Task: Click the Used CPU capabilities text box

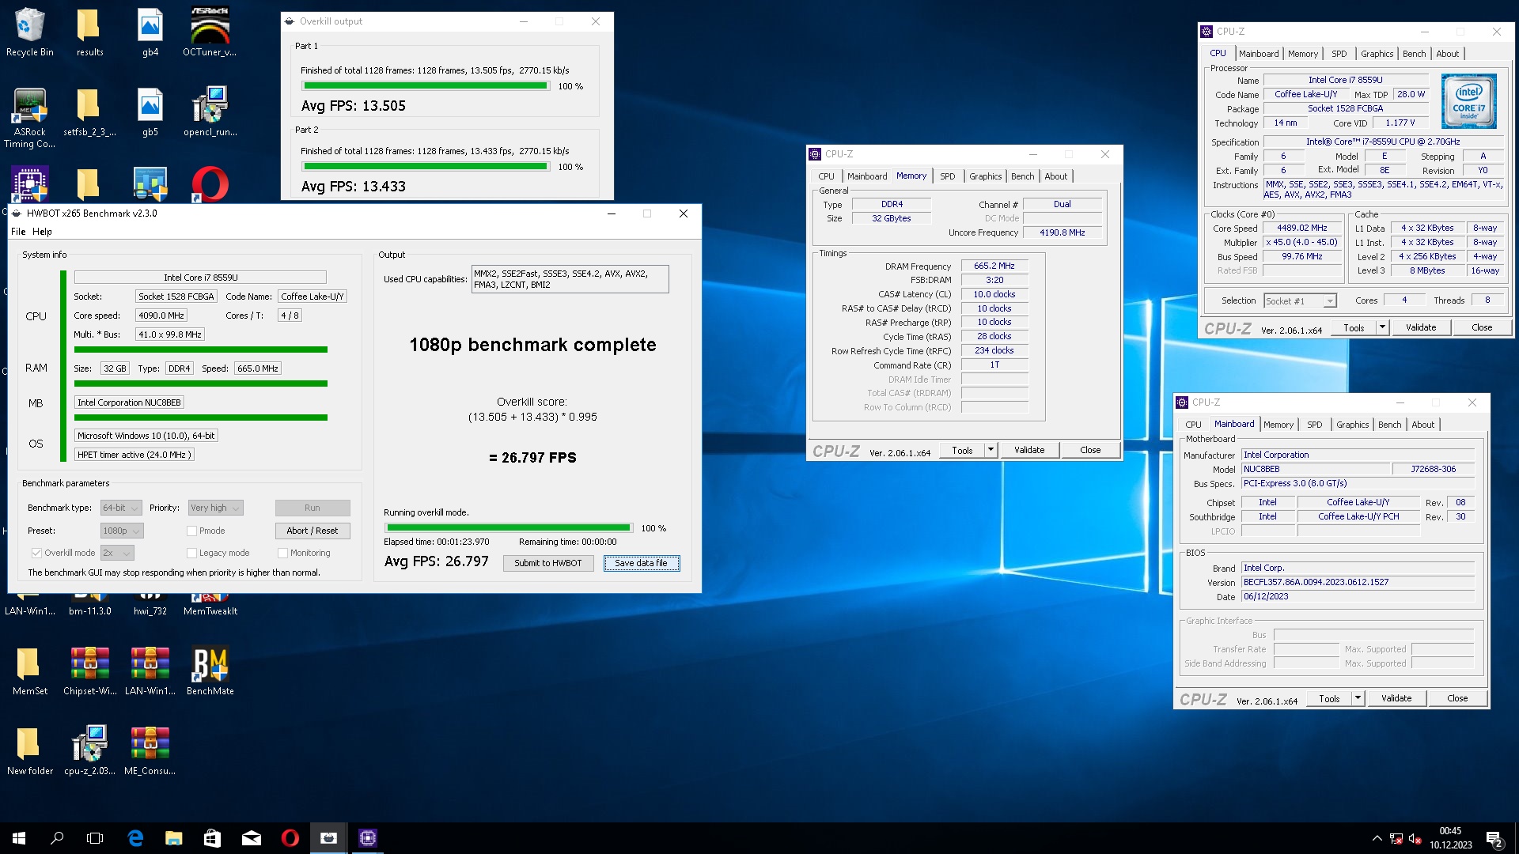Action: (570, 279)
